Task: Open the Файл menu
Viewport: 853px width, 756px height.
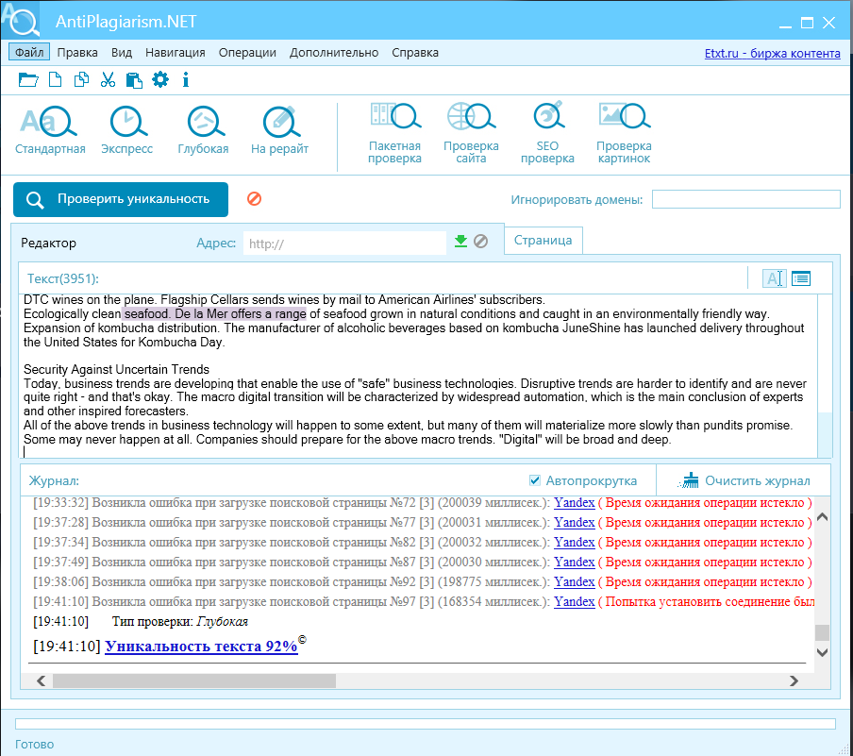Action: click(28, 53)
